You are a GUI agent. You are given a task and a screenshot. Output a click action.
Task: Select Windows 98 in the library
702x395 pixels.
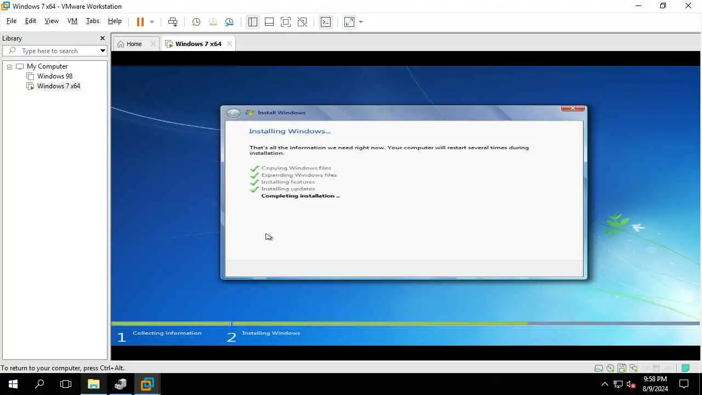[54, 76]
